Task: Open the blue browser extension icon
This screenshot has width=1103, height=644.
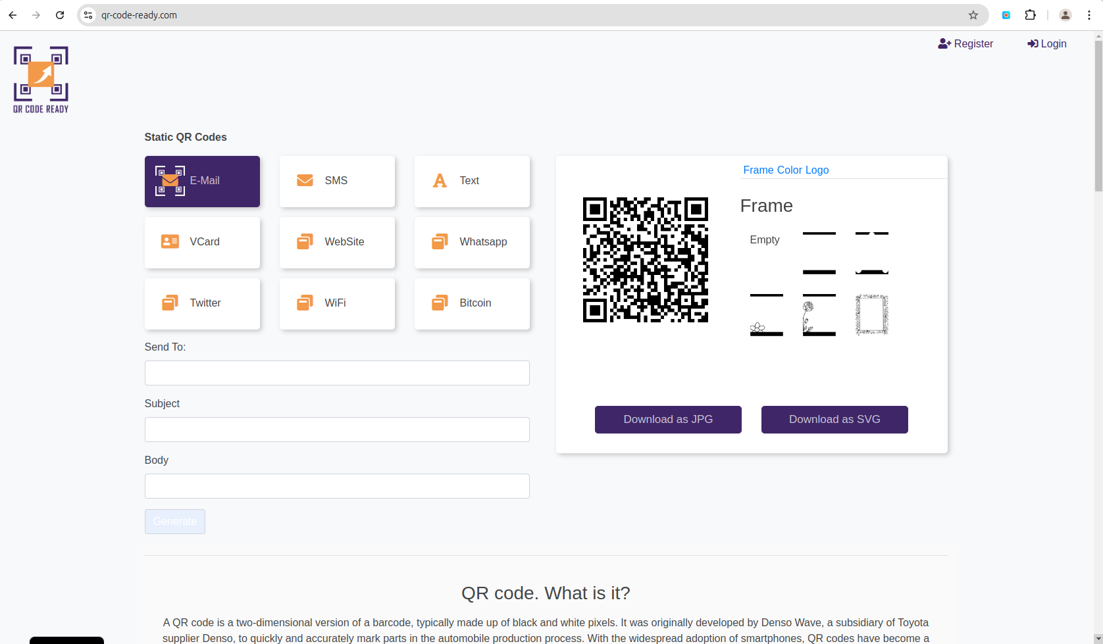Action: (x=1006, y=15)
